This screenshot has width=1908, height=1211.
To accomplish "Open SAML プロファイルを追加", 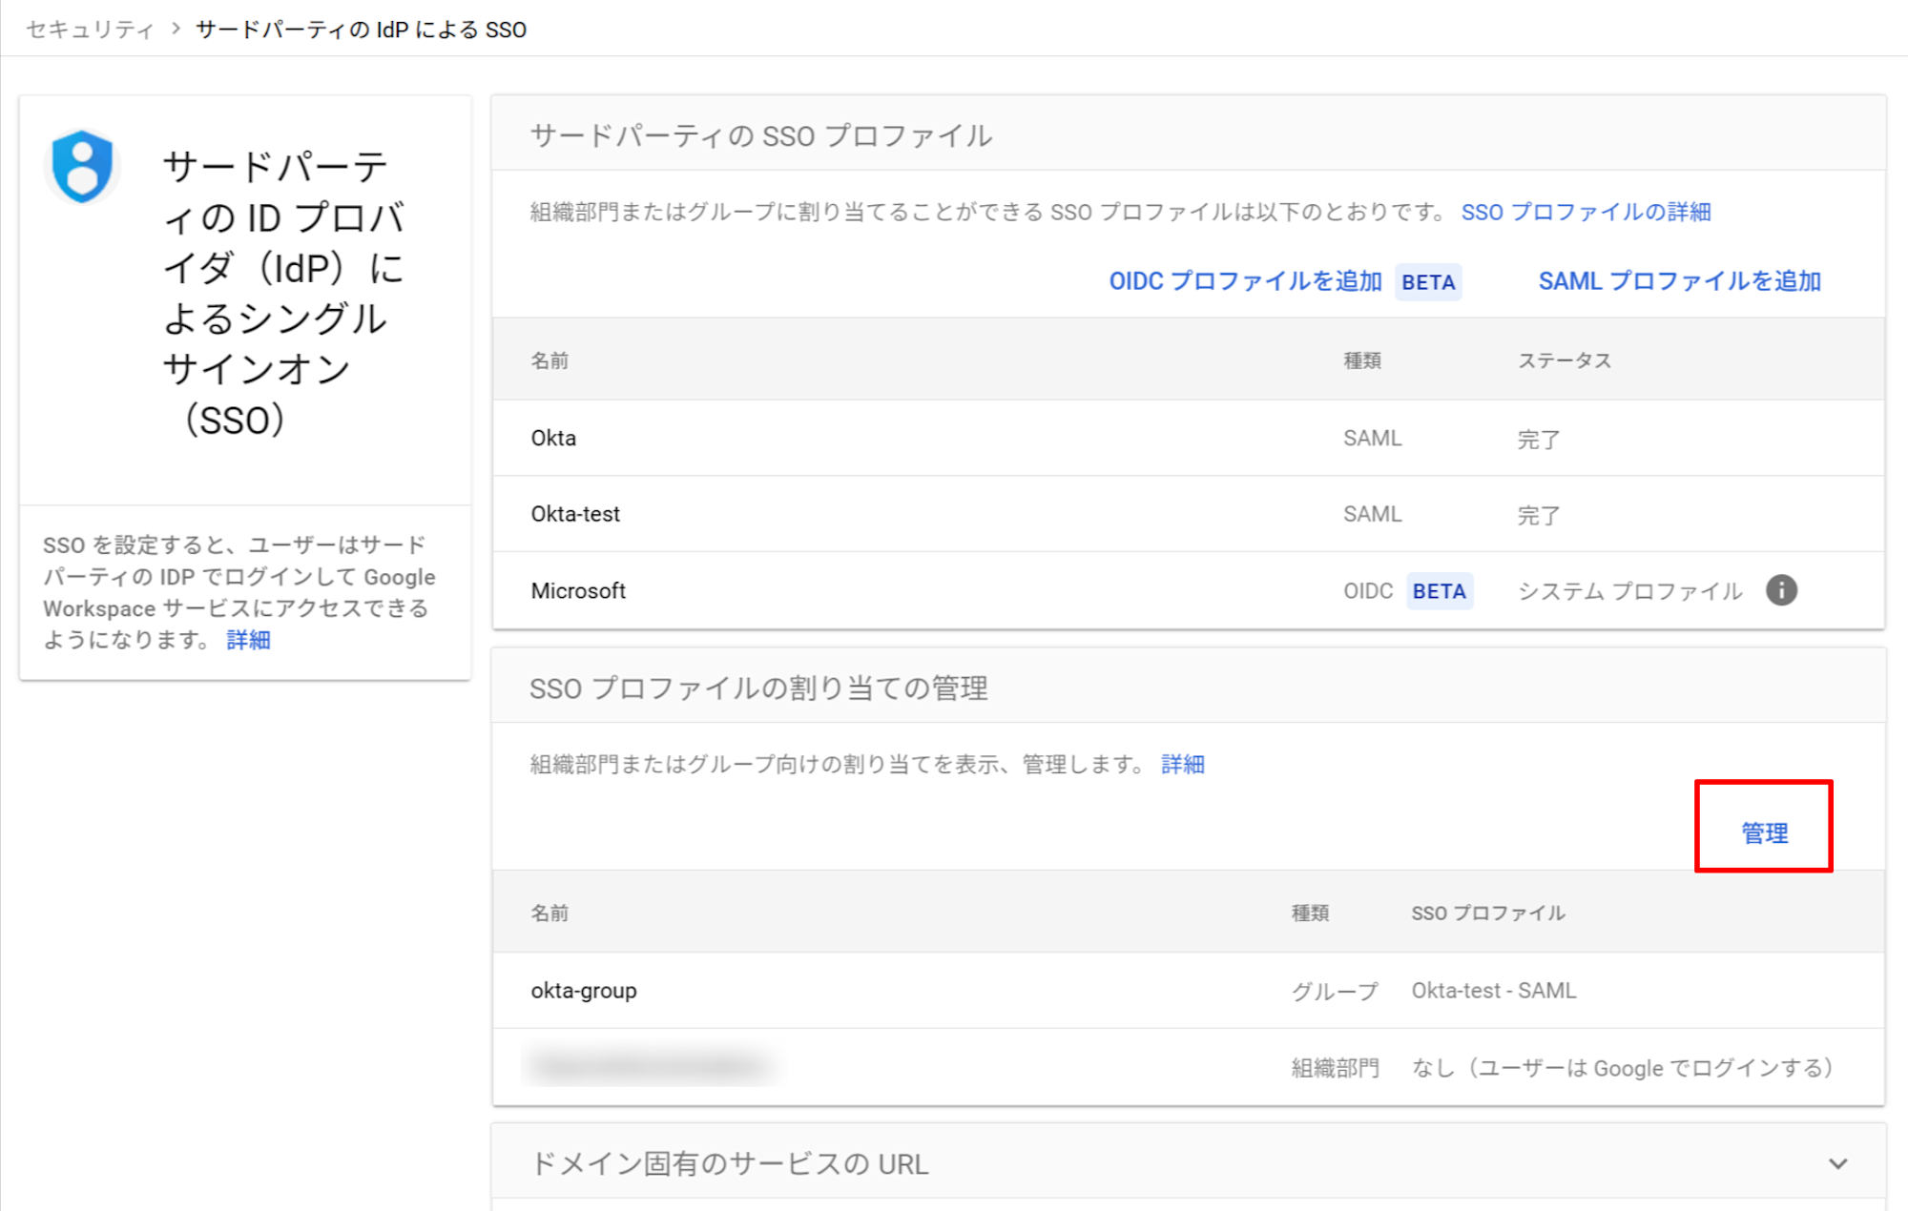I will coord(1680,280).
